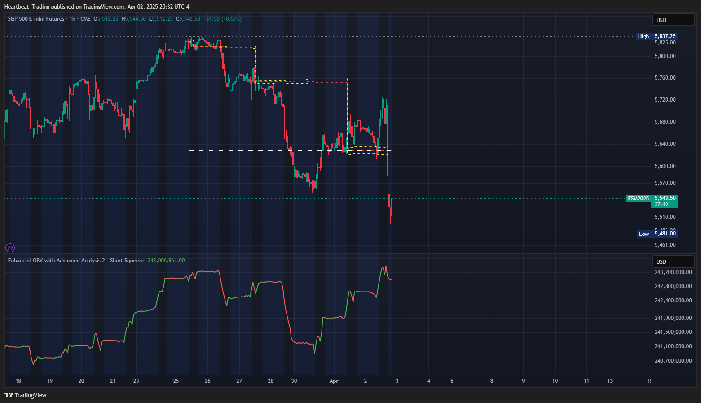
Task: Open the USD currency selector on the price chart
Action: coord(673,20)
